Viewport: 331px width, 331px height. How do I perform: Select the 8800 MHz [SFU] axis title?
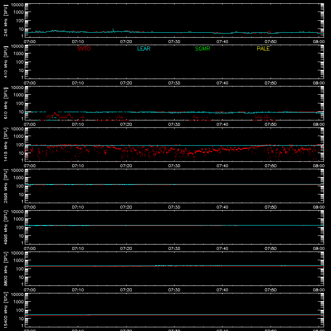click(6, 269)
